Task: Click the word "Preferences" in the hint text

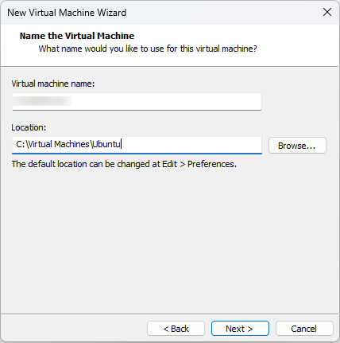Action: (x=212, y=164)
